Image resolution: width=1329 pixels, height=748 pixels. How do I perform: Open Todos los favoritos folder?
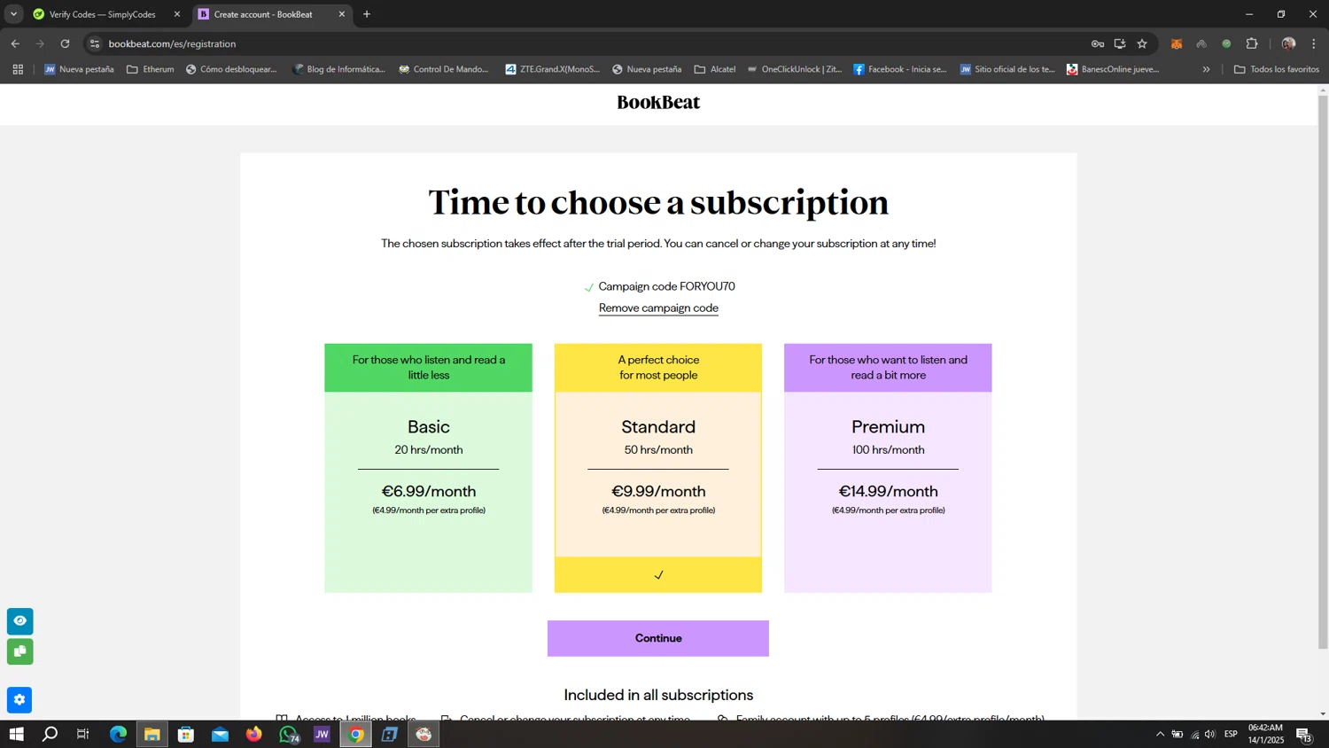(x=1277, y=69)
